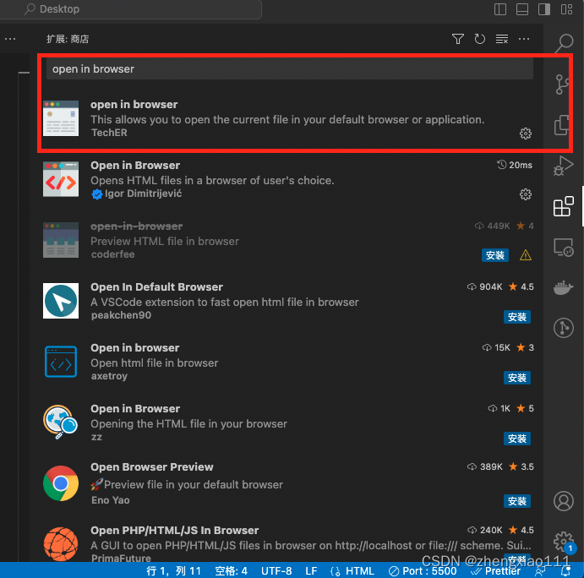Viewport: 584px width, 578px height.
Task: Refresh the extensions list
Action: click(480, 39)
